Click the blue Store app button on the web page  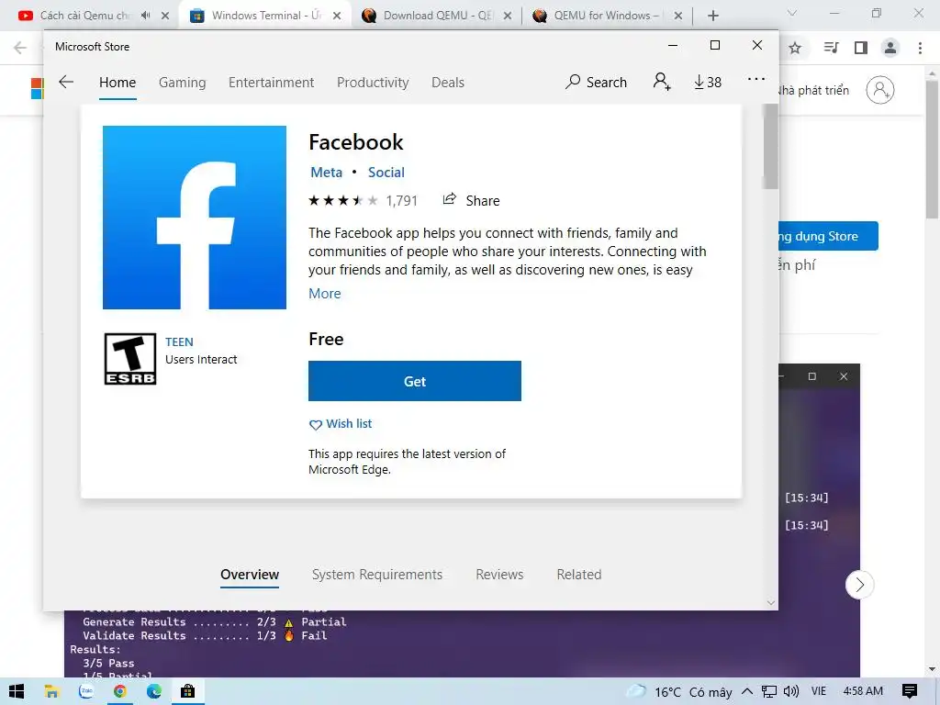(x=829, y=236)
